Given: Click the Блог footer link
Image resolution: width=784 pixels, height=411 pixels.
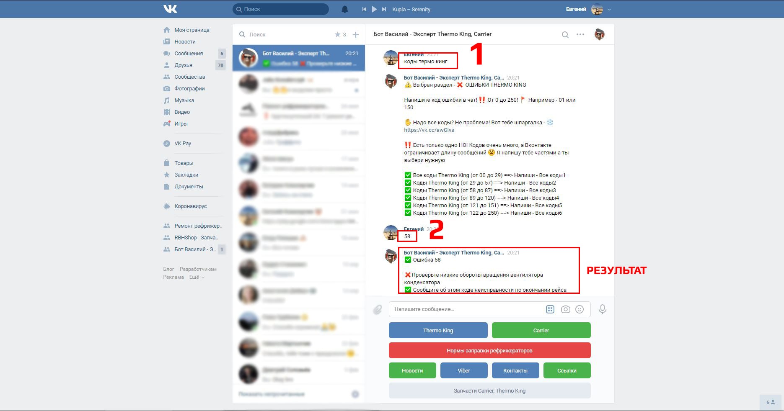Looking at the screenshot, I should click(168, 269).
